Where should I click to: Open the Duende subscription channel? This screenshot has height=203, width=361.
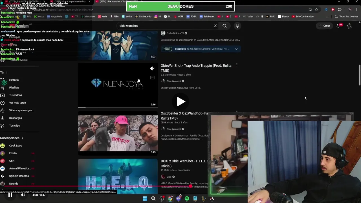point(14,184)
